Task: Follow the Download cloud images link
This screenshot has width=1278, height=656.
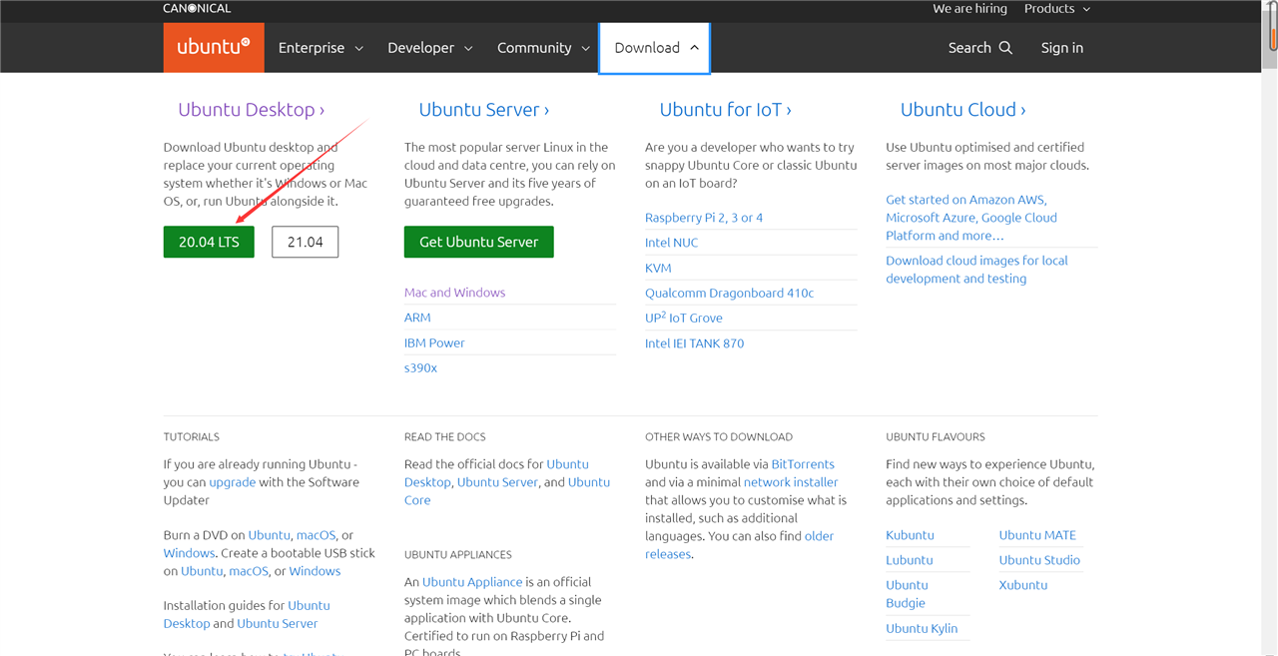Action: point(976,270)
